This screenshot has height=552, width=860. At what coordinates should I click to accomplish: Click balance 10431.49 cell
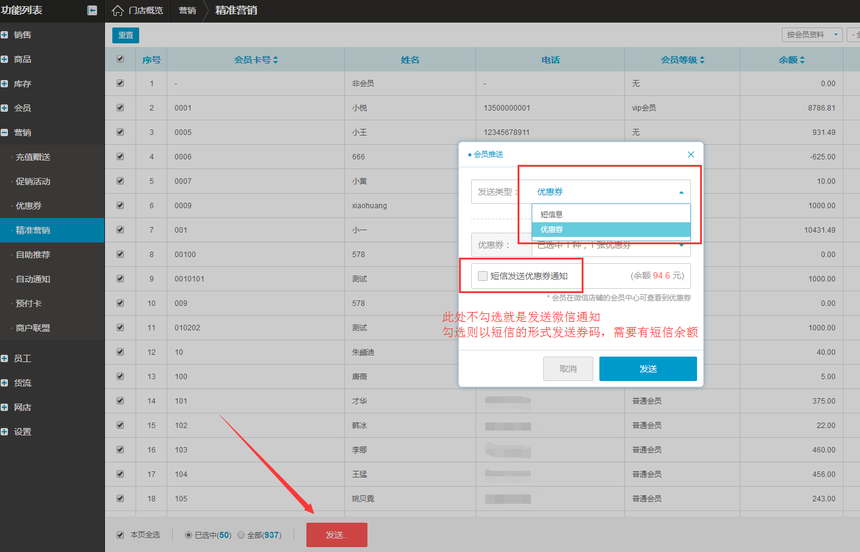point(820,230)
